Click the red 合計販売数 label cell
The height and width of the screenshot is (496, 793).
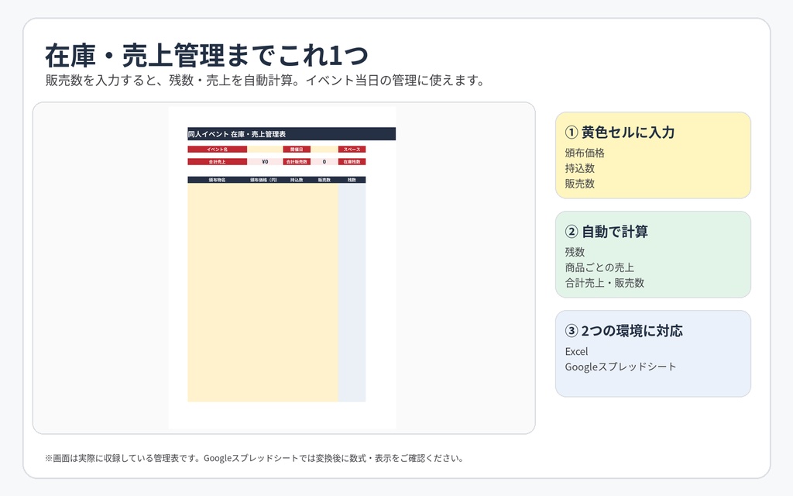(297, 162)
